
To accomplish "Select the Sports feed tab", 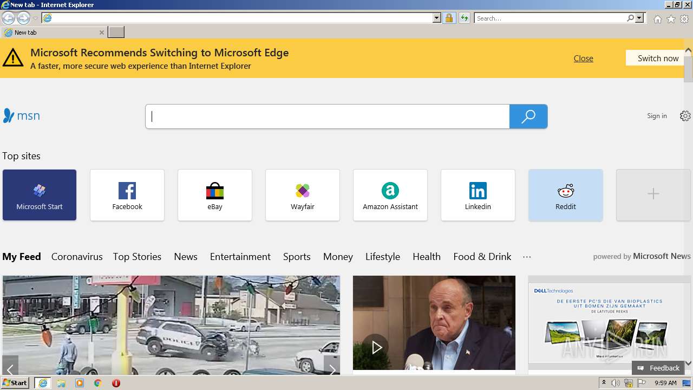I will pyautogui.click(x=297, y=257).
